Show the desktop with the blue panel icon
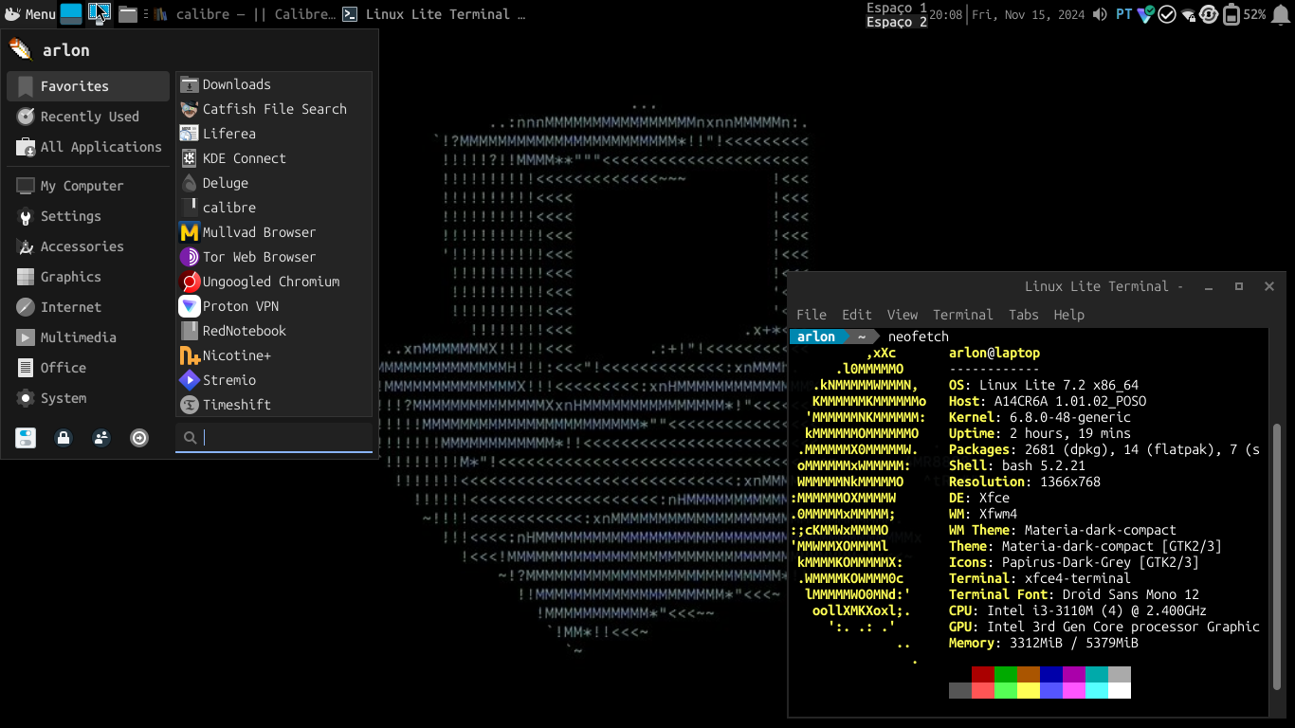The height and width of the screenshot is (728, 1295). (71, 13)
